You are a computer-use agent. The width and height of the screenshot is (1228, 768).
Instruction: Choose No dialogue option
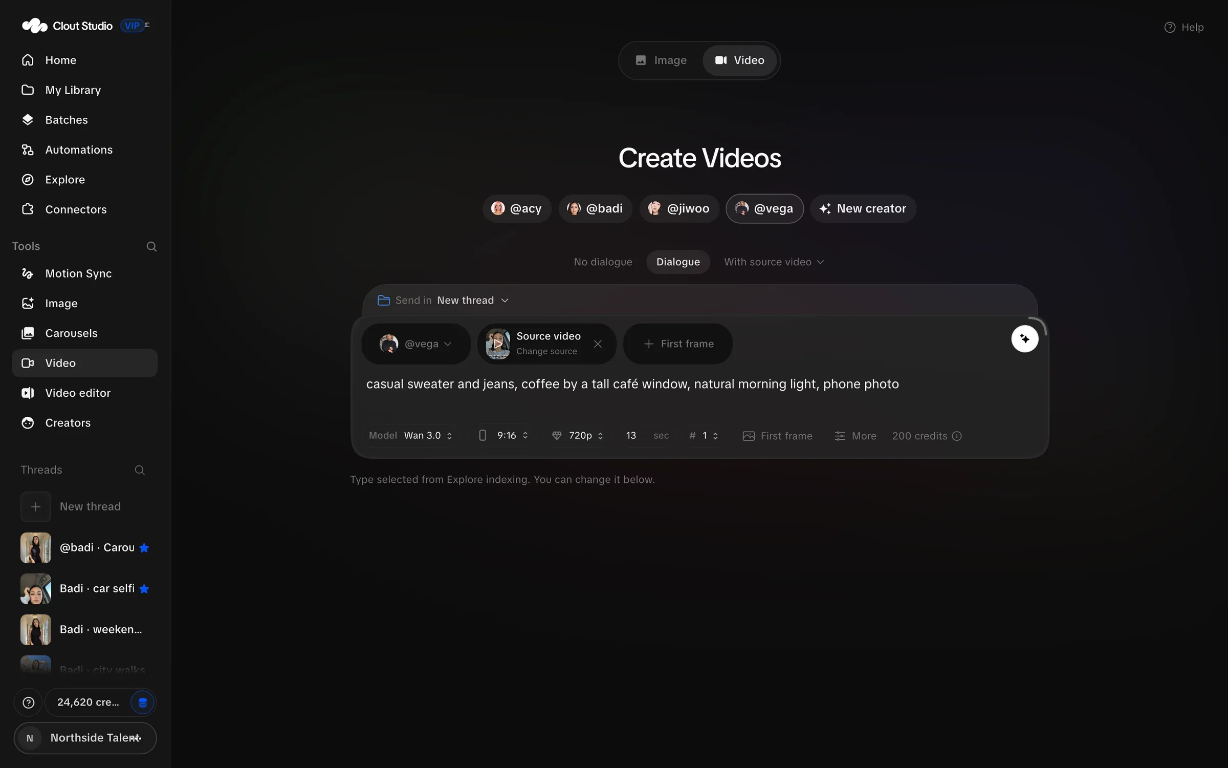coord(603,262)
